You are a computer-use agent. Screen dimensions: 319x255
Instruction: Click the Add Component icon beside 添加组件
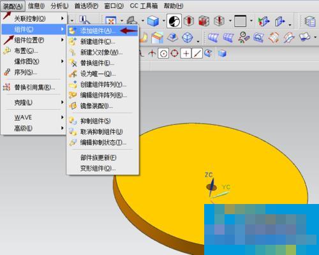click(x=73, y=31)
